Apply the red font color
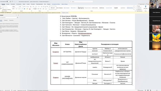Viewport: 161px width, 91px height. pyautogui.click(x=30, y=9)
